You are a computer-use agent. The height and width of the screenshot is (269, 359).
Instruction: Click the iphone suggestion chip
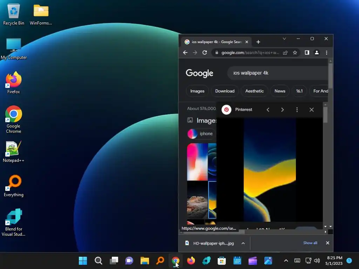pos(201,133)
